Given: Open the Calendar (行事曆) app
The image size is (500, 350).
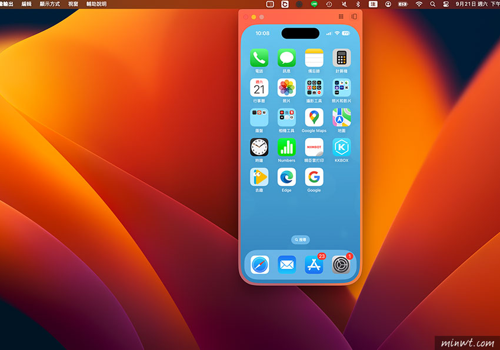Looking at the screenshot, I should (259, 88).
